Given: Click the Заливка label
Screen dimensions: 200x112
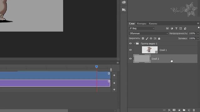Looking at the screenshot, I should [182, 38].
